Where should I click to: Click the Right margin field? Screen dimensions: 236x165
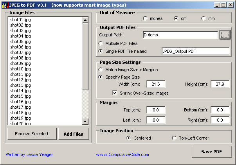[220, 120]
